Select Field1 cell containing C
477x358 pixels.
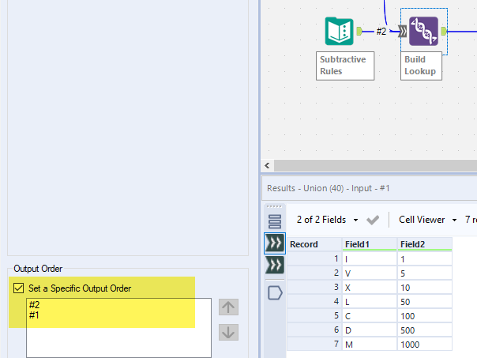coord(370,316)
